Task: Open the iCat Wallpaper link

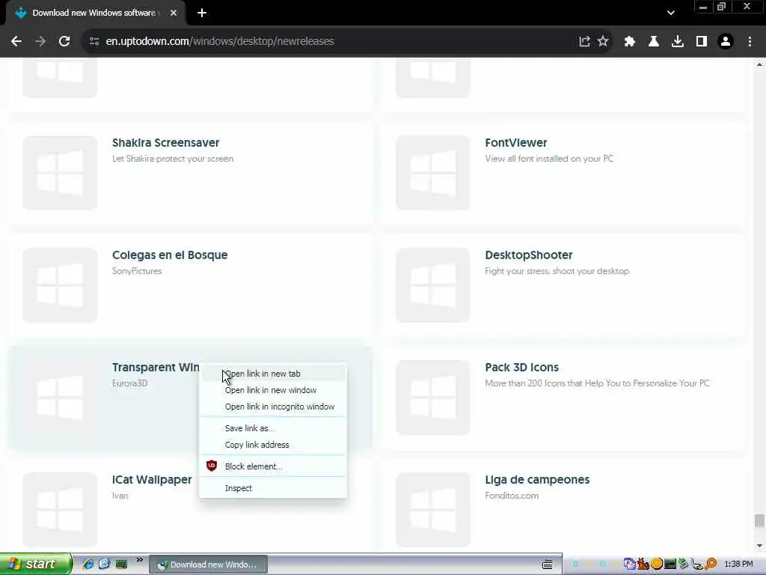Action: pos(152,480)
